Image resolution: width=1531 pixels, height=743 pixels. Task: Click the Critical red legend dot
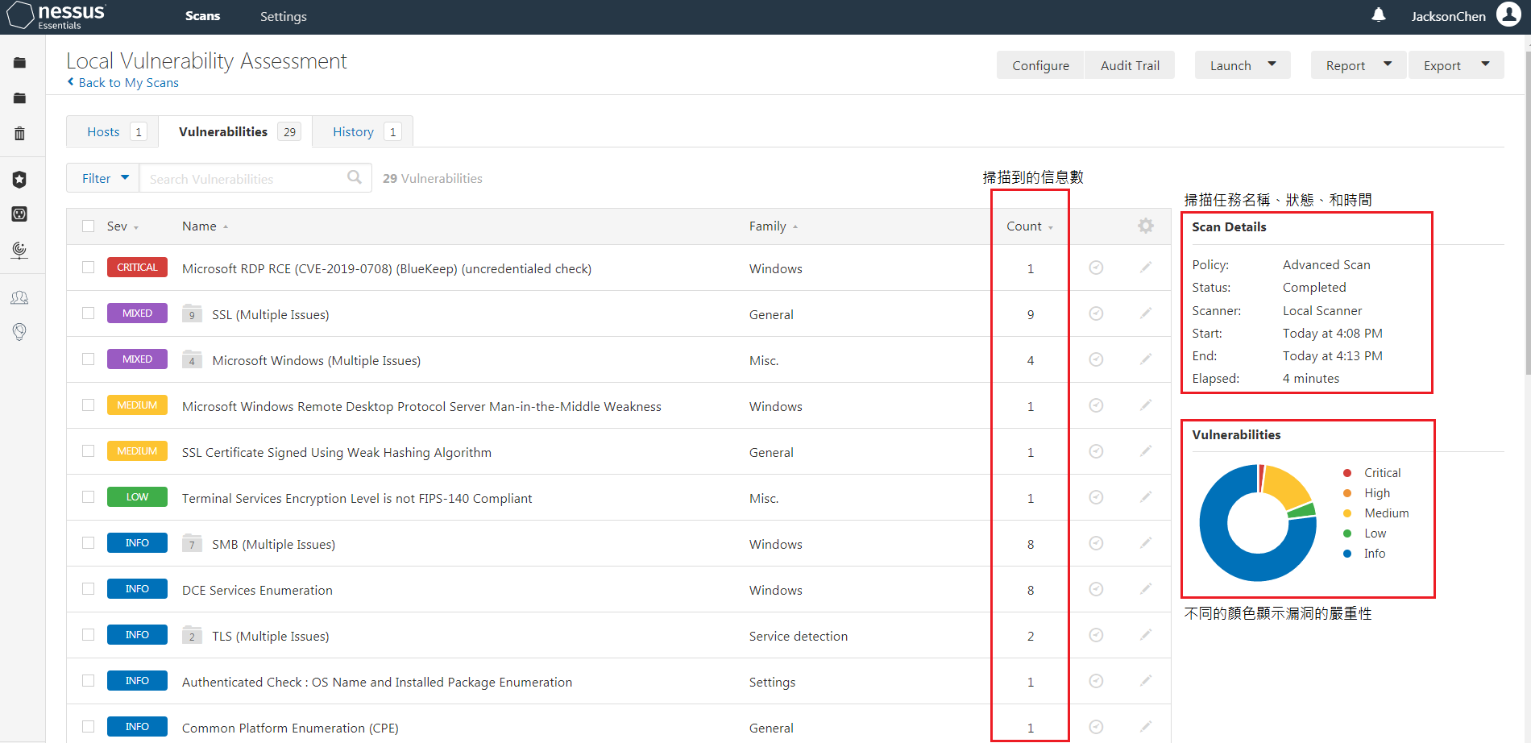(x=1347, y=473)
